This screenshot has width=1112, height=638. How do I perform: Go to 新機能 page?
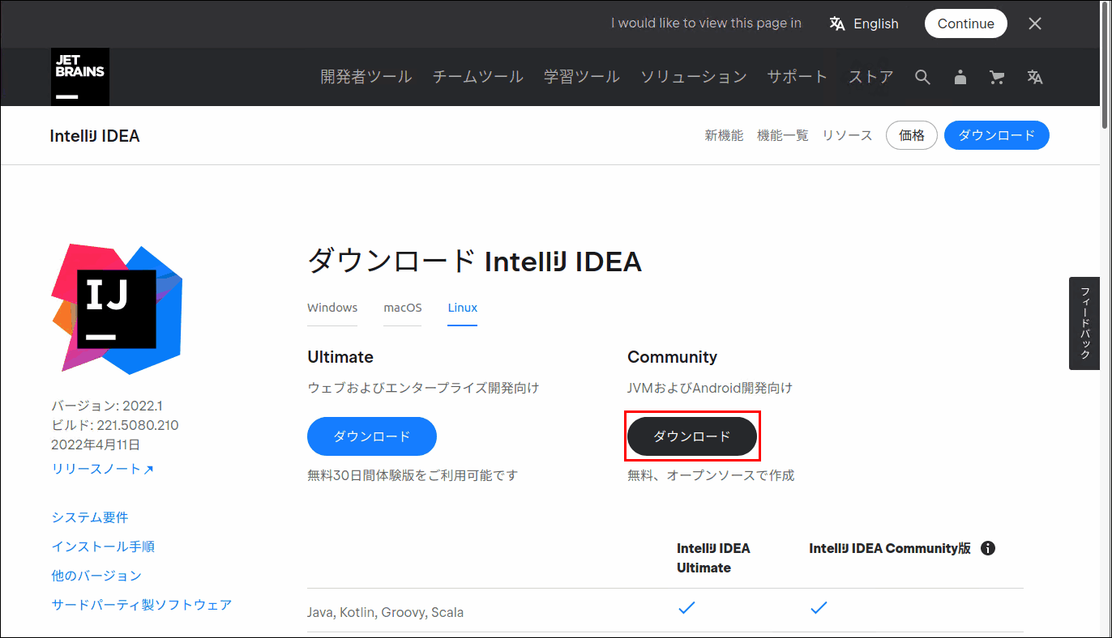point(724,135)
